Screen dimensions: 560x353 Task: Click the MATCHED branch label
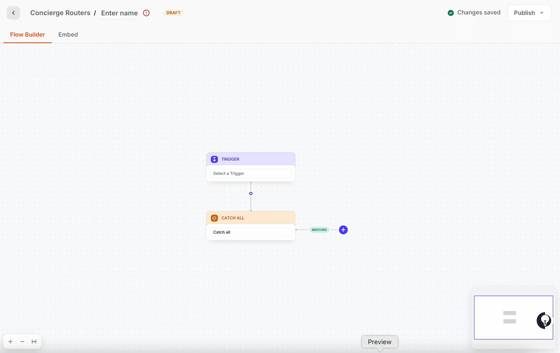(319, 230)
